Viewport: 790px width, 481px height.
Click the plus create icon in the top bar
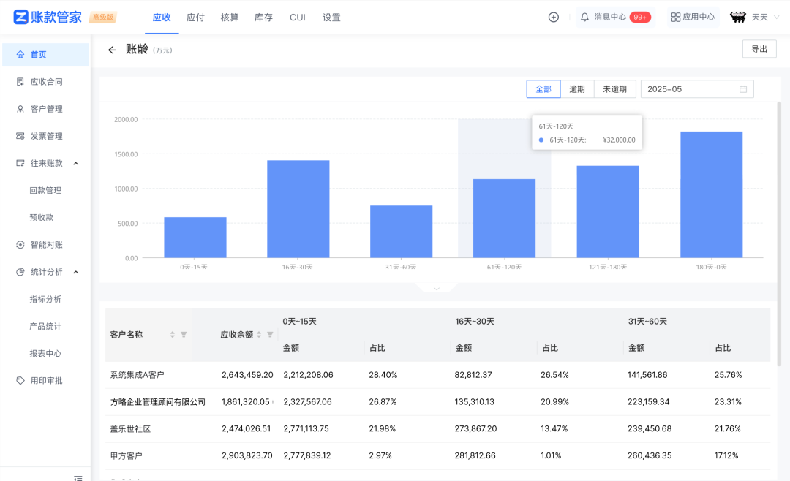point(553,16)
